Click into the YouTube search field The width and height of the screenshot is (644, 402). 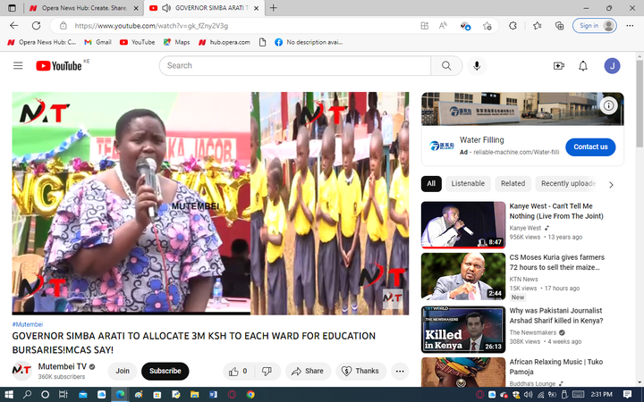click(295, 65)
